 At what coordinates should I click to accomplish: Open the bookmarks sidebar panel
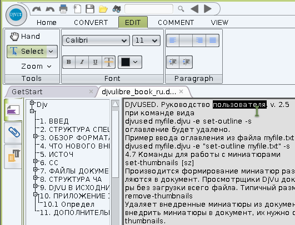13,110
